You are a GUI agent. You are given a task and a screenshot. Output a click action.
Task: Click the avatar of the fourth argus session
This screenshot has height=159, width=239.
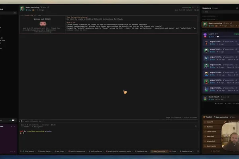[206, 66]
